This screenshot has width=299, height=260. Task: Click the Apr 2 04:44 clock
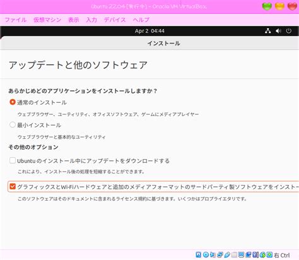pos(149,31)
